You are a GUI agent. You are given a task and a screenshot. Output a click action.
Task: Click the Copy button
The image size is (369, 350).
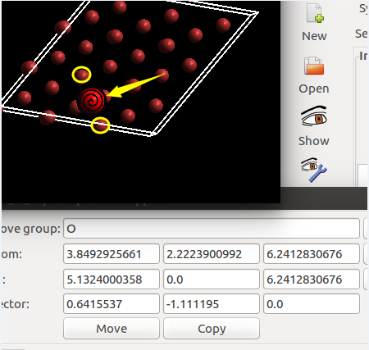point(212,329)
